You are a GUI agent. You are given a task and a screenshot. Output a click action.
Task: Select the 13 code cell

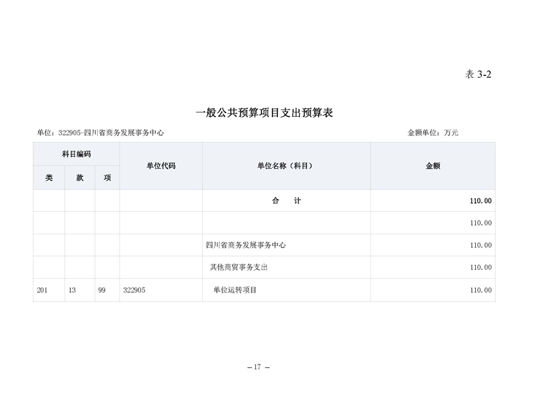72,290
